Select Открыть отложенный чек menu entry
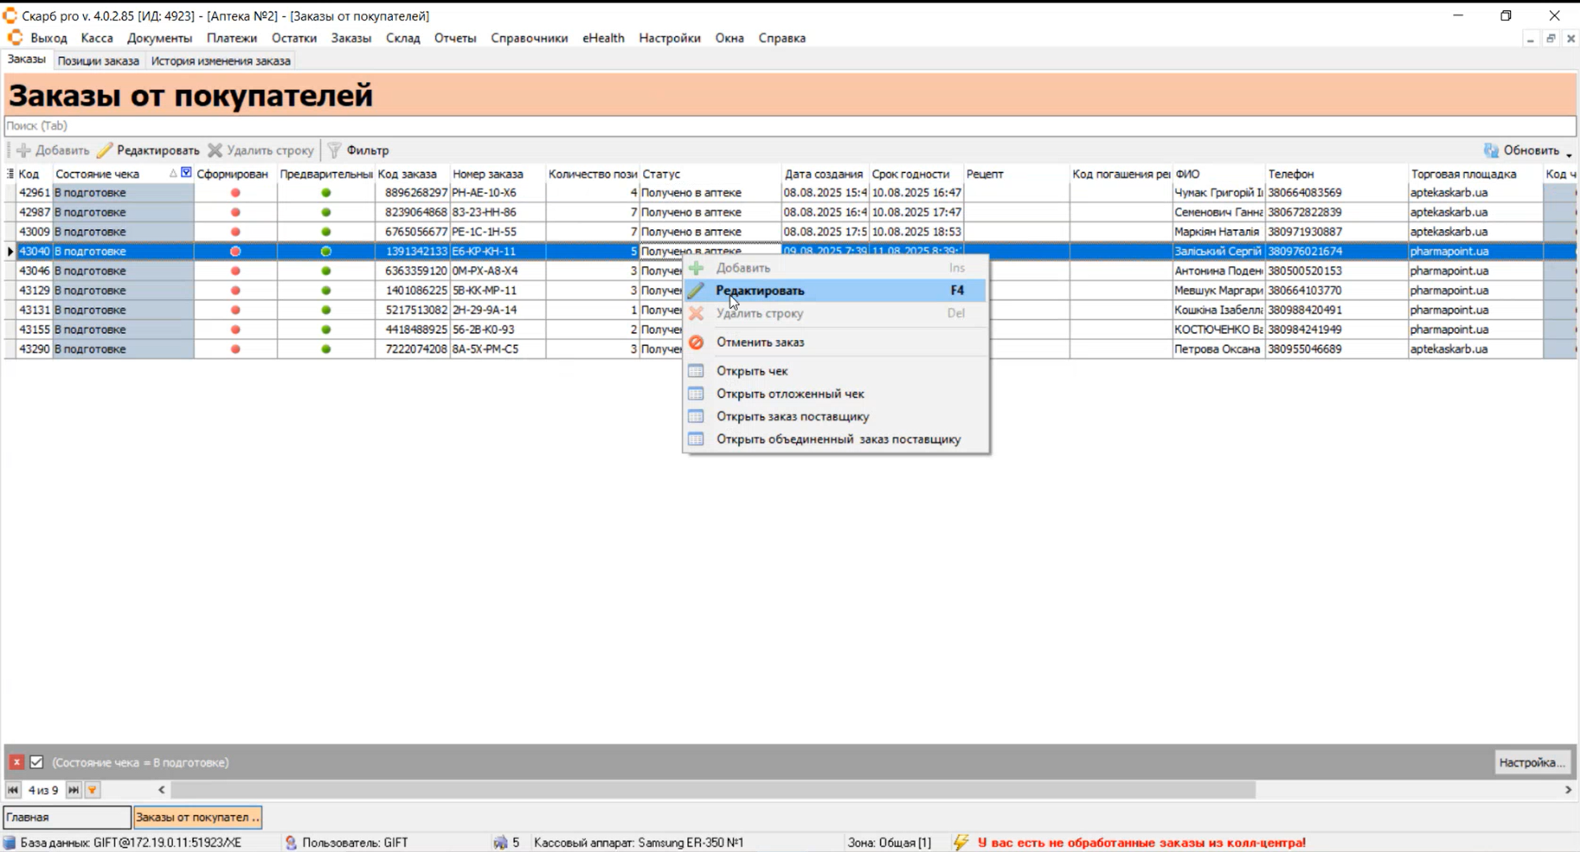1580x852 pixels. (x=789, y=394)
